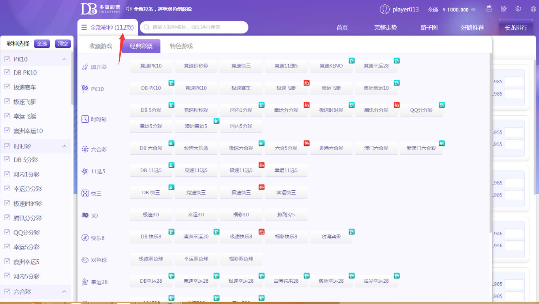This screenshot has height=304, width=539.
Task: Open the settings gear icon
Action: point(518,9)
